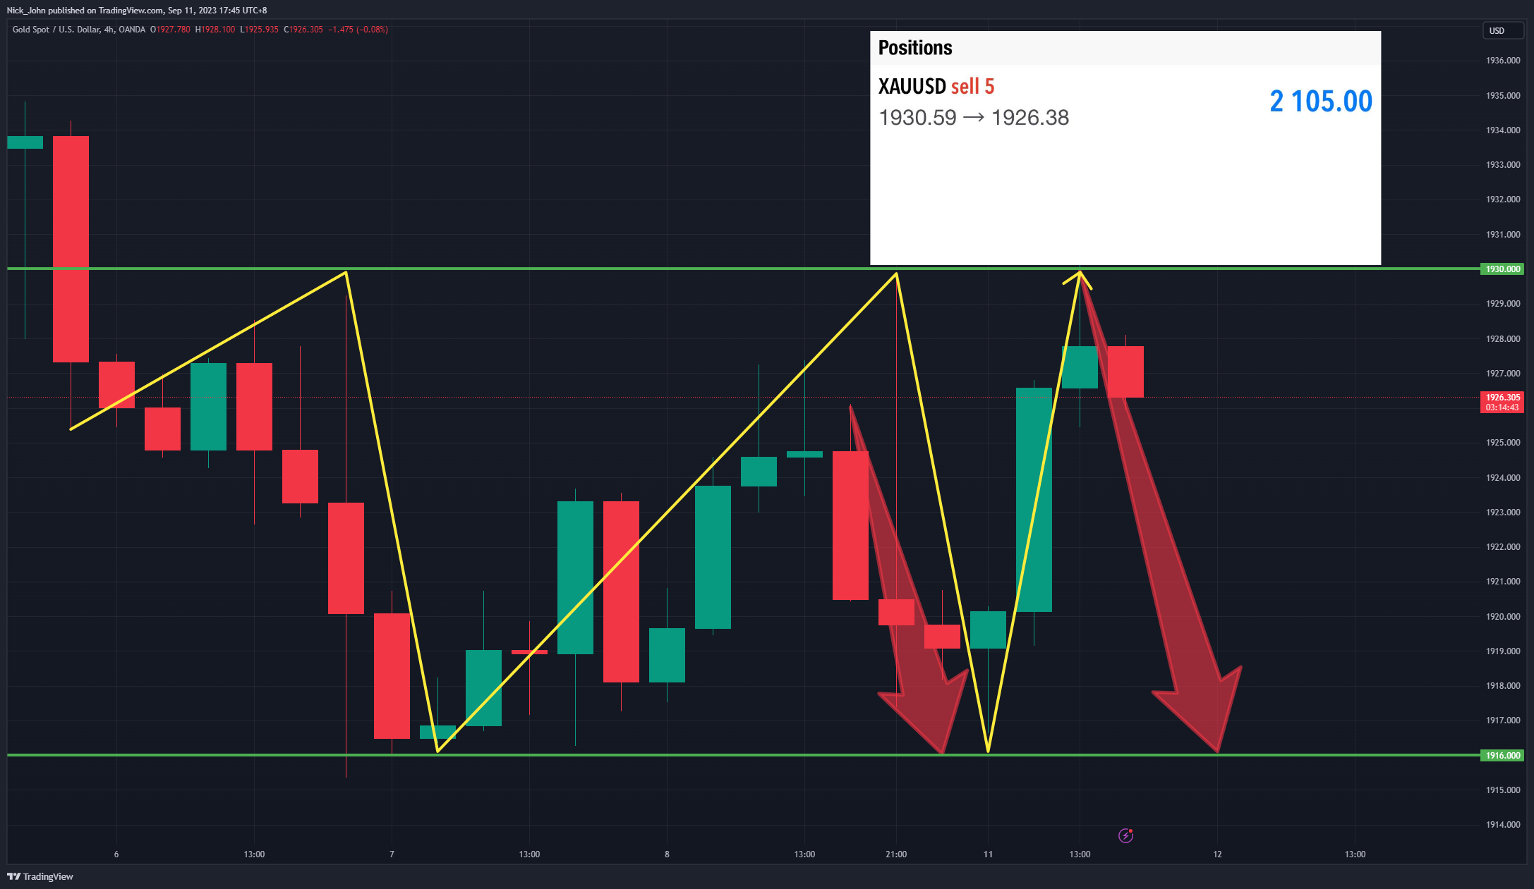Click the 1934.000 price axis label
Screen dimensions: 1534x889
(x=1503, y=130)
